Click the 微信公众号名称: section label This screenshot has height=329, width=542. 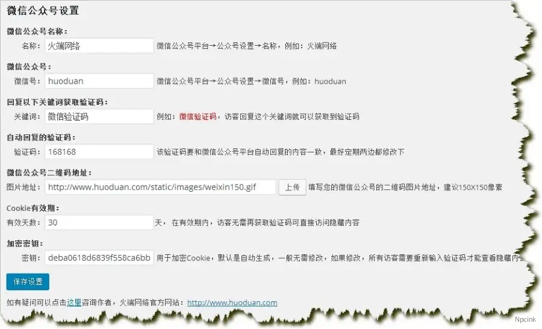point(37,31)
